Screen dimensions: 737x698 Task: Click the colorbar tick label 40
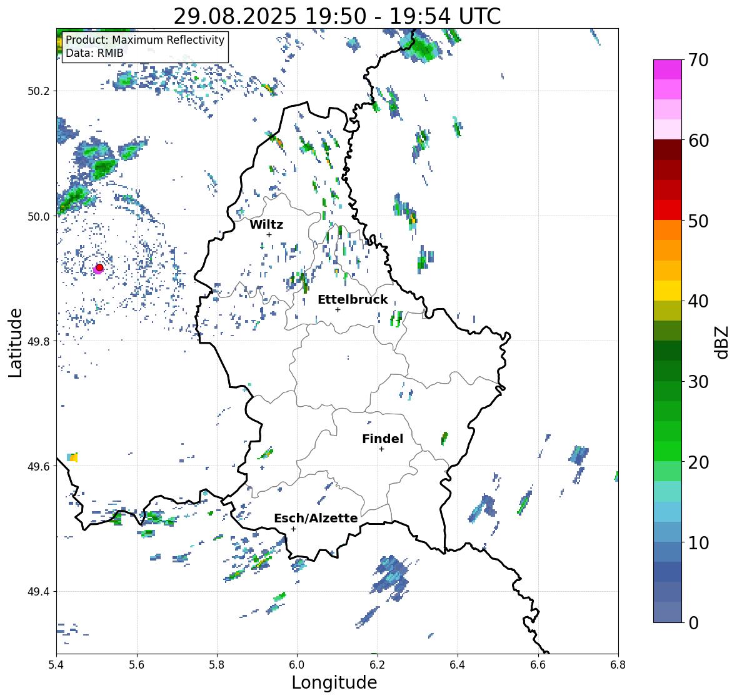(698, 302)
